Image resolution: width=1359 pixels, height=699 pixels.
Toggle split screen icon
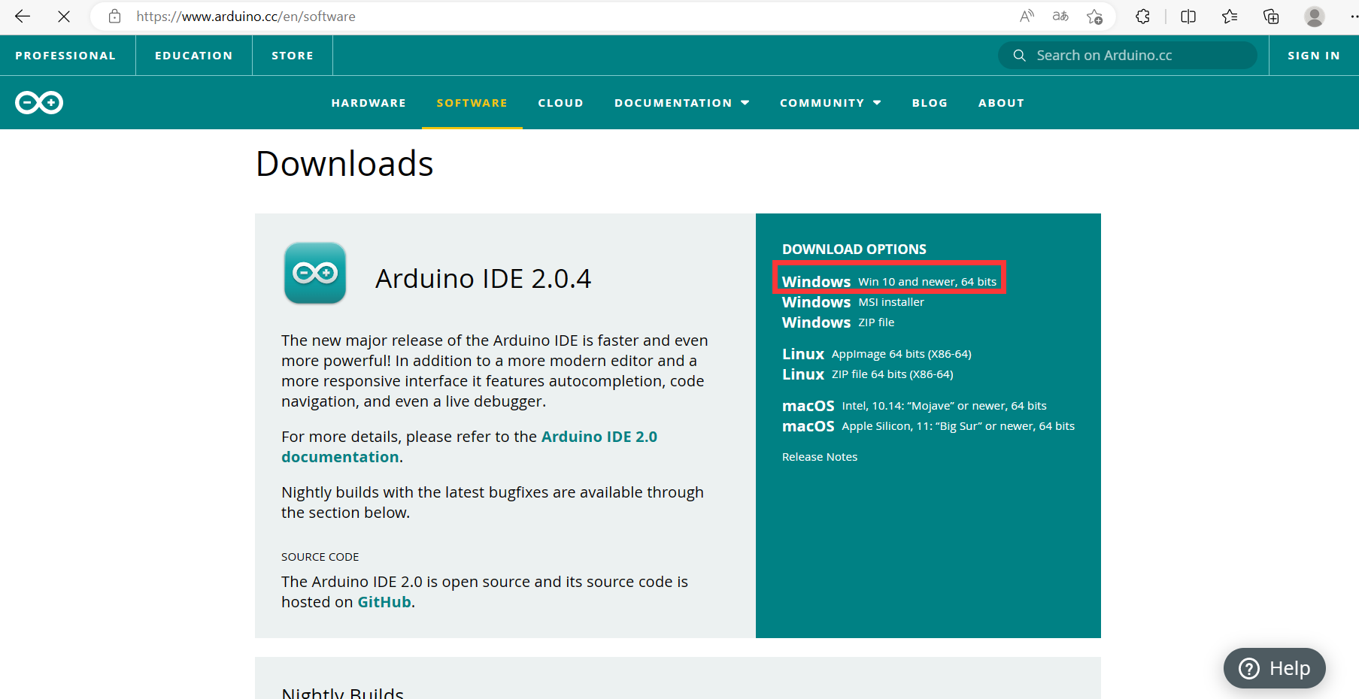(1188, 17)
